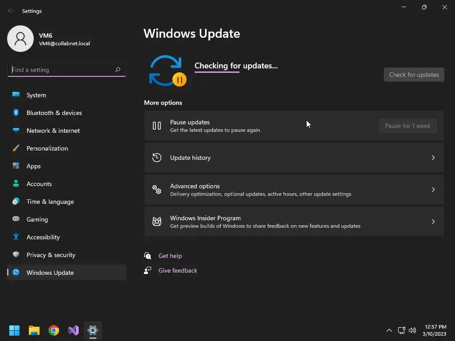This screenshot has height=341, width=455.
Task: Click the Personalization paintbrush icon
Action: (x=16, y=148)
